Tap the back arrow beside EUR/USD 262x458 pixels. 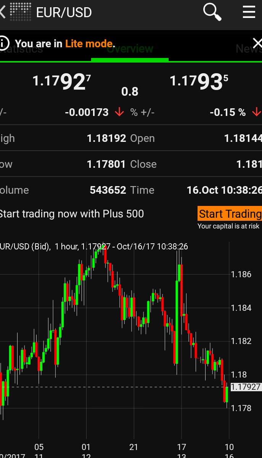pyautogui.click(x=2, y=12)
